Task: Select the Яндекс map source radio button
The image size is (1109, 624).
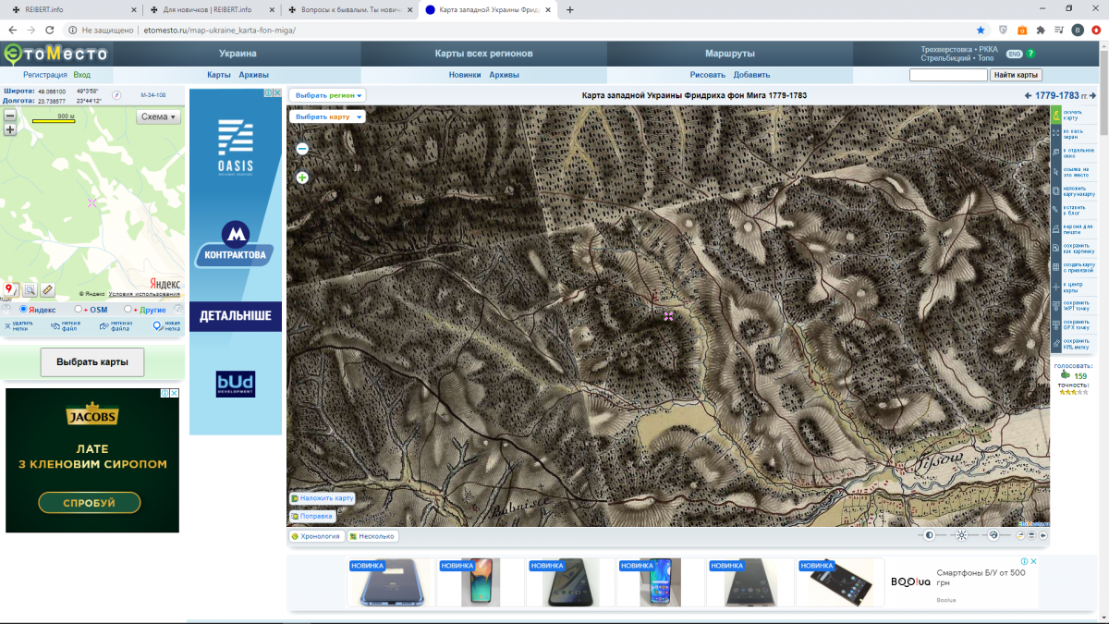Action: 24,310
